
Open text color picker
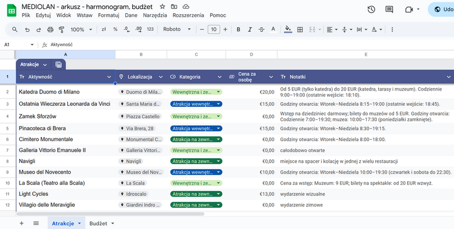[x=273, y=29]
